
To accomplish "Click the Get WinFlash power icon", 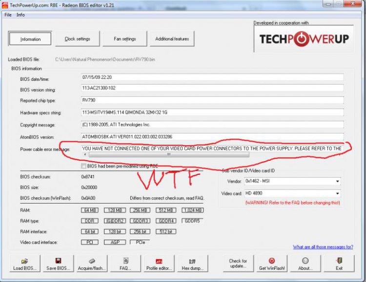I will [272, 261].
